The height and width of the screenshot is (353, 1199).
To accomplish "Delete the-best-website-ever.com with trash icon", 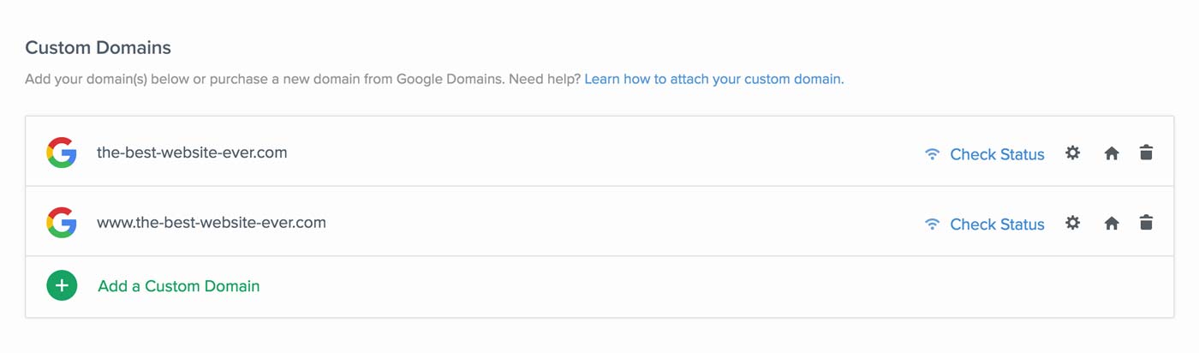I will coord(1146,153).
